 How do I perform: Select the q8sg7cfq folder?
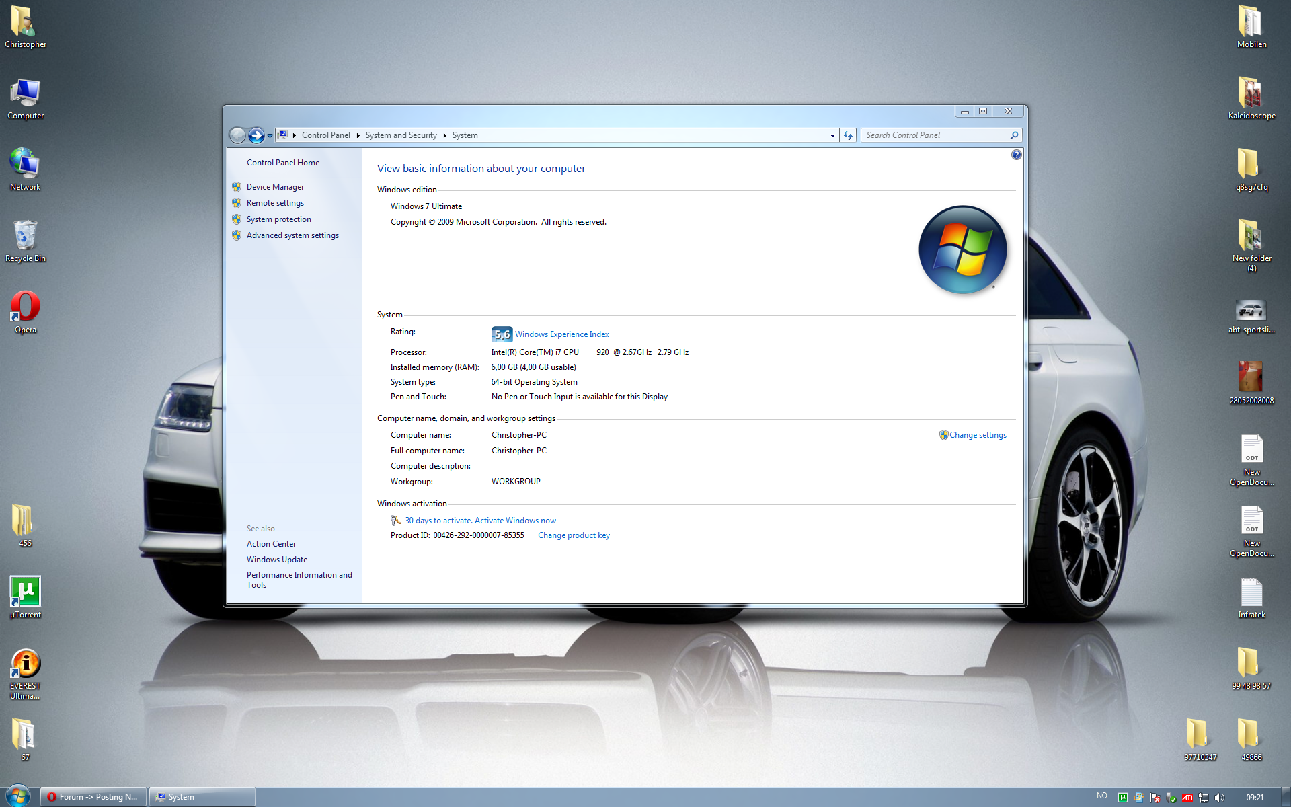click(x=1251, y=169)
